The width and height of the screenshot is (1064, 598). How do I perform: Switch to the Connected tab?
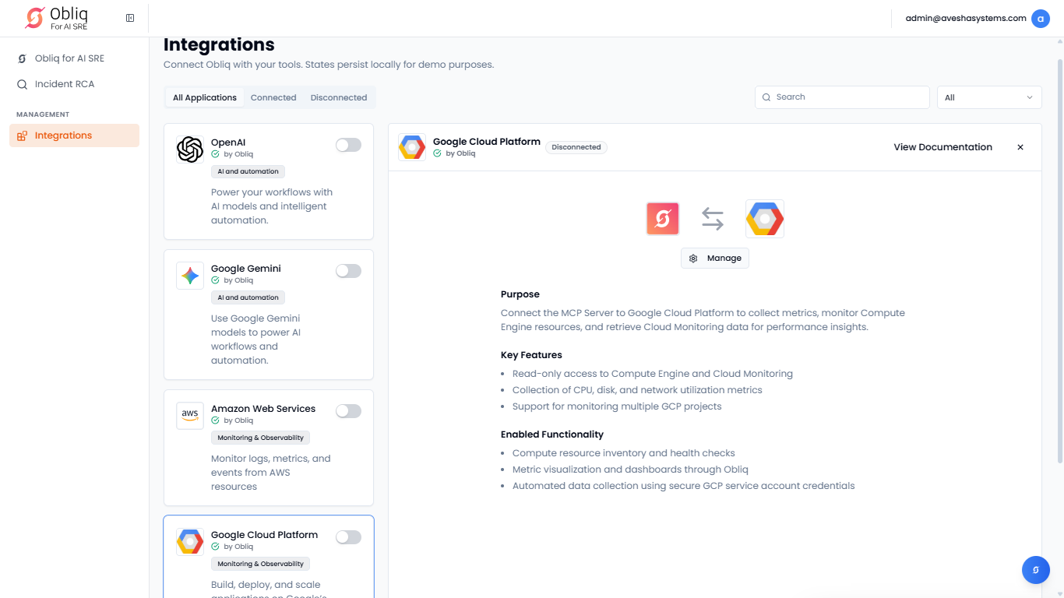(x=273, y=97)
